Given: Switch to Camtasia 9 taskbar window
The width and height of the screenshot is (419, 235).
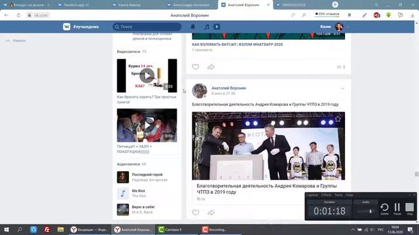Looking at the screenshot, I should 177,229.
